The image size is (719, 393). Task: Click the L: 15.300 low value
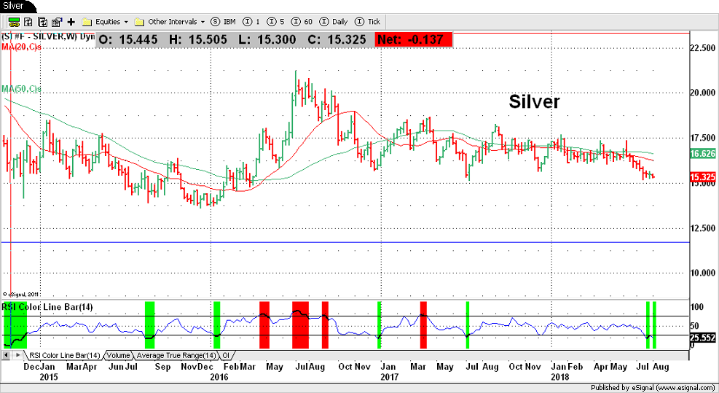pyautogui.click(x=267, y=39)
